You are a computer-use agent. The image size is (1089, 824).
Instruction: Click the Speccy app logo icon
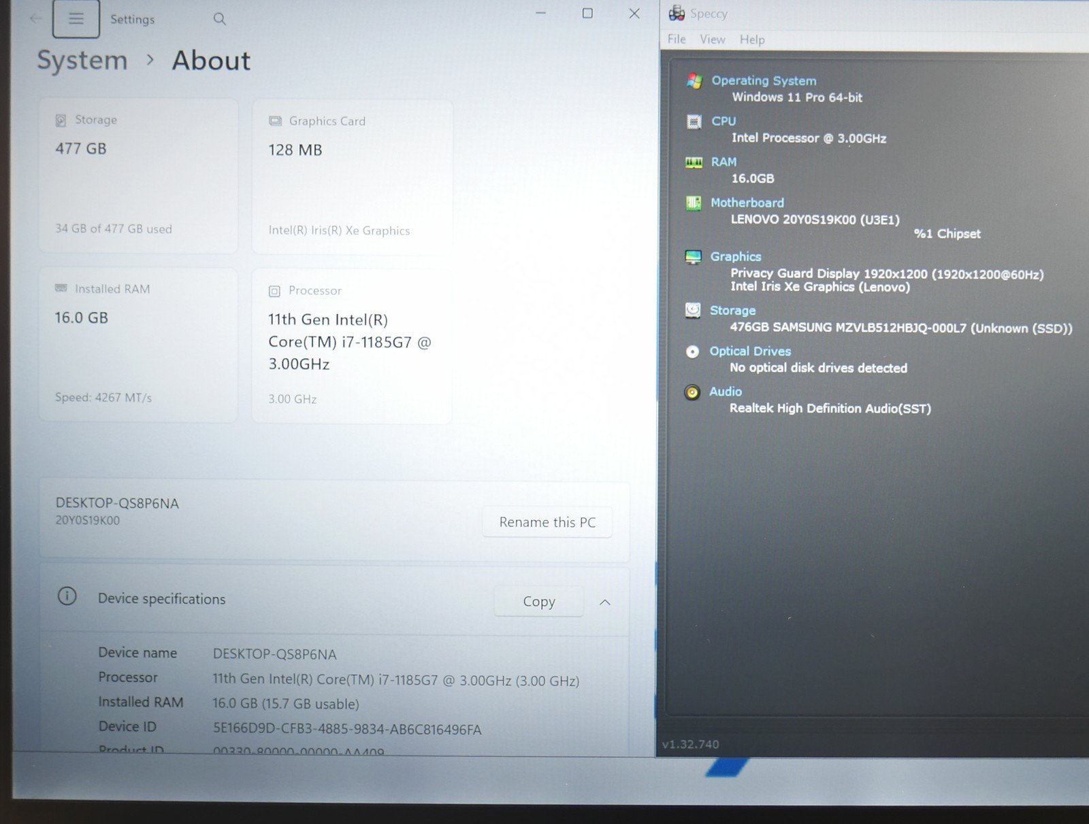coord(677,13)
